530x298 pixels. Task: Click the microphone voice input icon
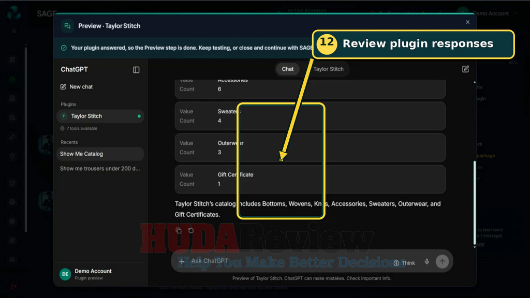click(427, 261)
